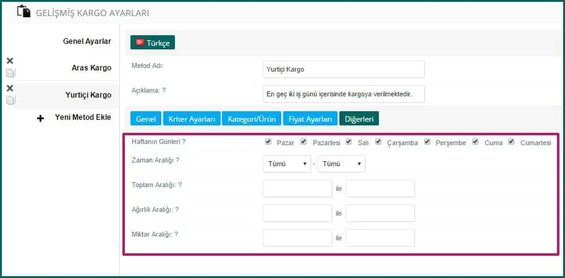Copy the Aras Kargo method
Screen dimensions: 565x278
(x=10, y=72)
